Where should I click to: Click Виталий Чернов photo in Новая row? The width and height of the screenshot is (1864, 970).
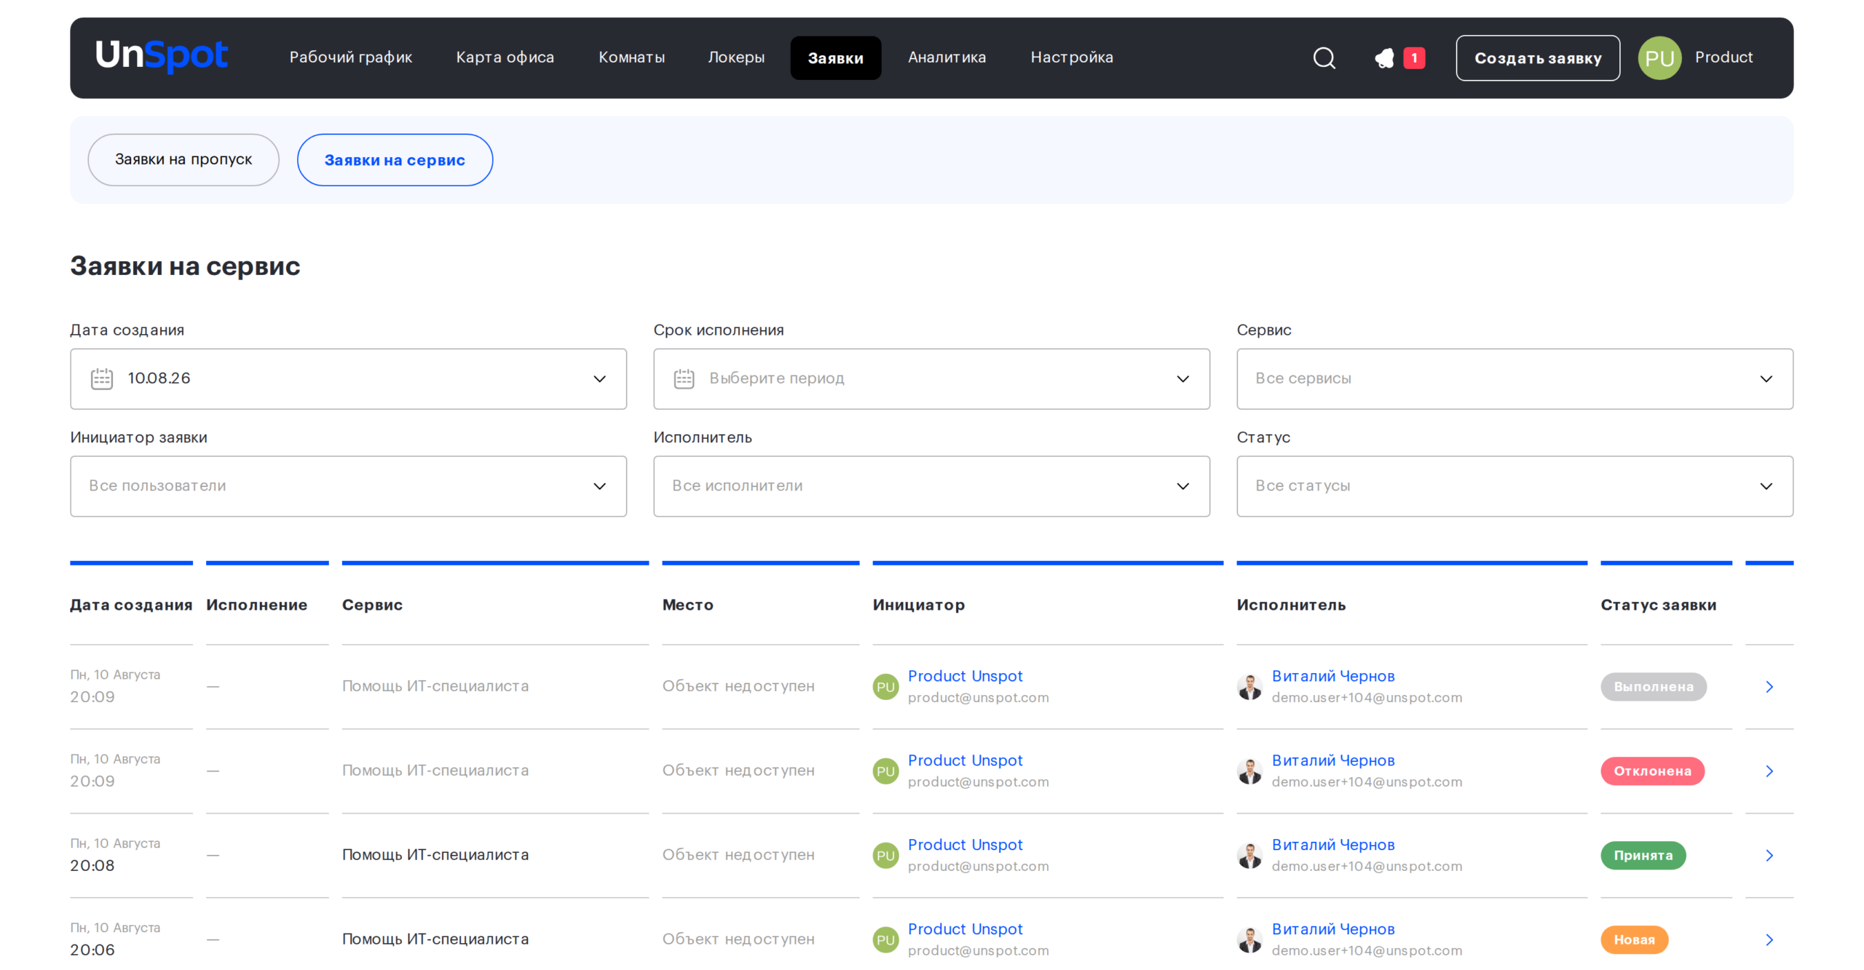point(1249,939)
